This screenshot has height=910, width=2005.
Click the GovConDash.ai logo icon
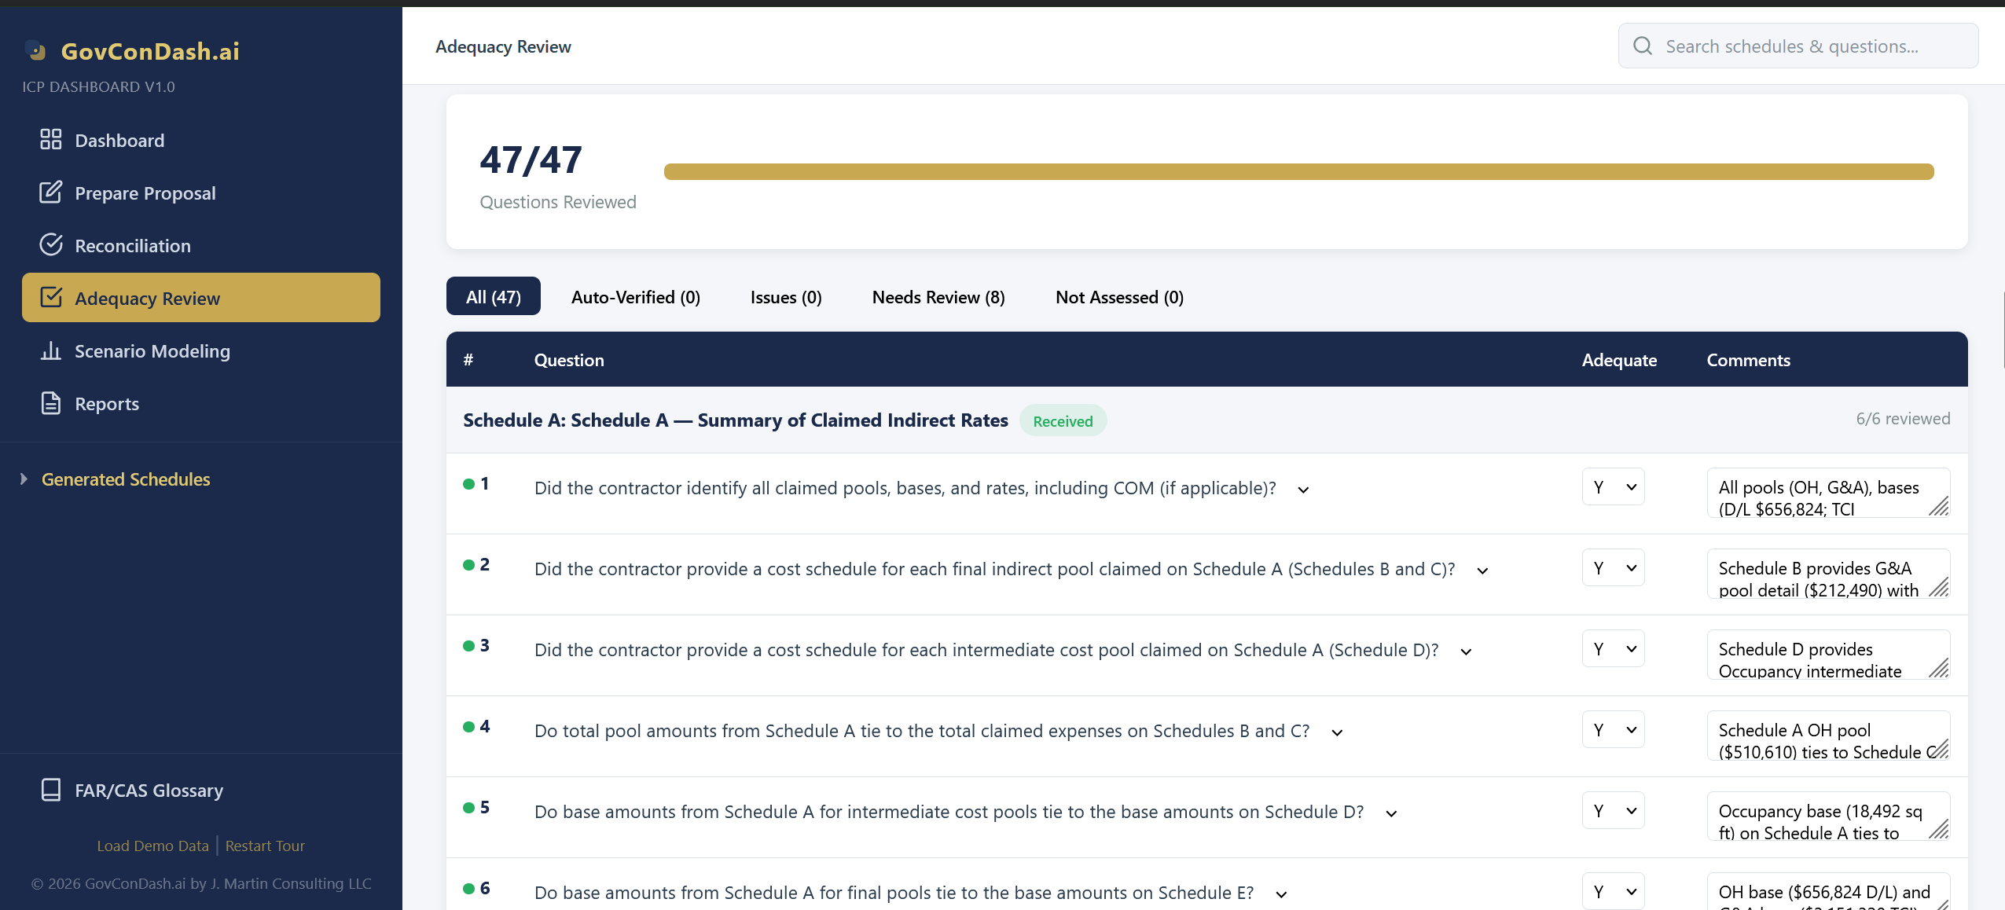[x=36, y=51]
